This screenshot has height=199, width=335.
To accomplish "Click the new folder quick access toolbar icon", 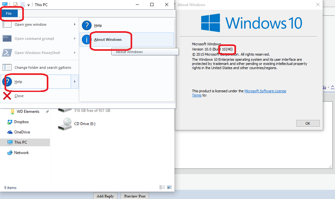I will pos(23,5).
